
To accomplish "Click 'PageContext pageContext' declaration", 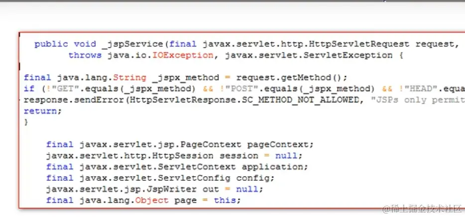I will (247, 145).
